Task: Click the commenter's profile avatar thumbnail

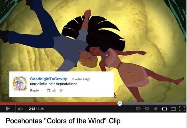Action: coord(19,84)
